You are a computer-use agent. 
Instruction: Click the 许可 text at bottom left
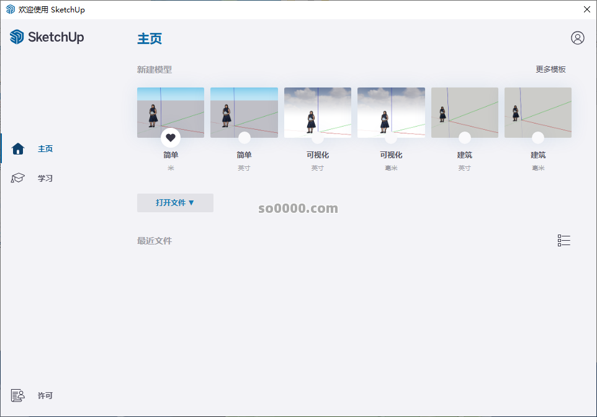click(x=45, y=395)
